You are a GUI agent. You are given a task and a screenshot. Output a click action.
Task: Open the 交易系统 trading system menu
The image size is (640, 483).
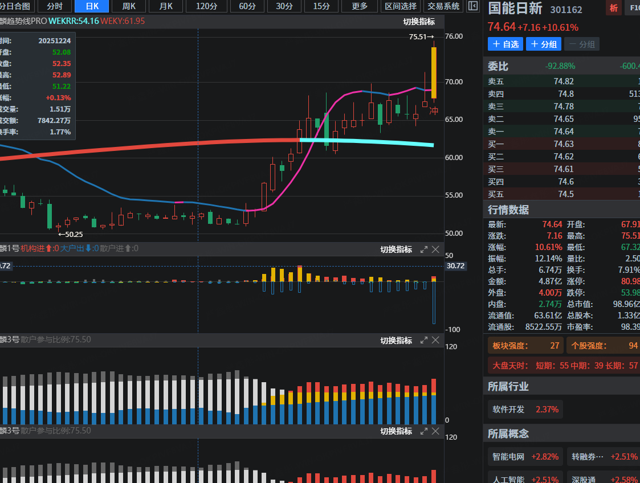click(x=443, y=6)
